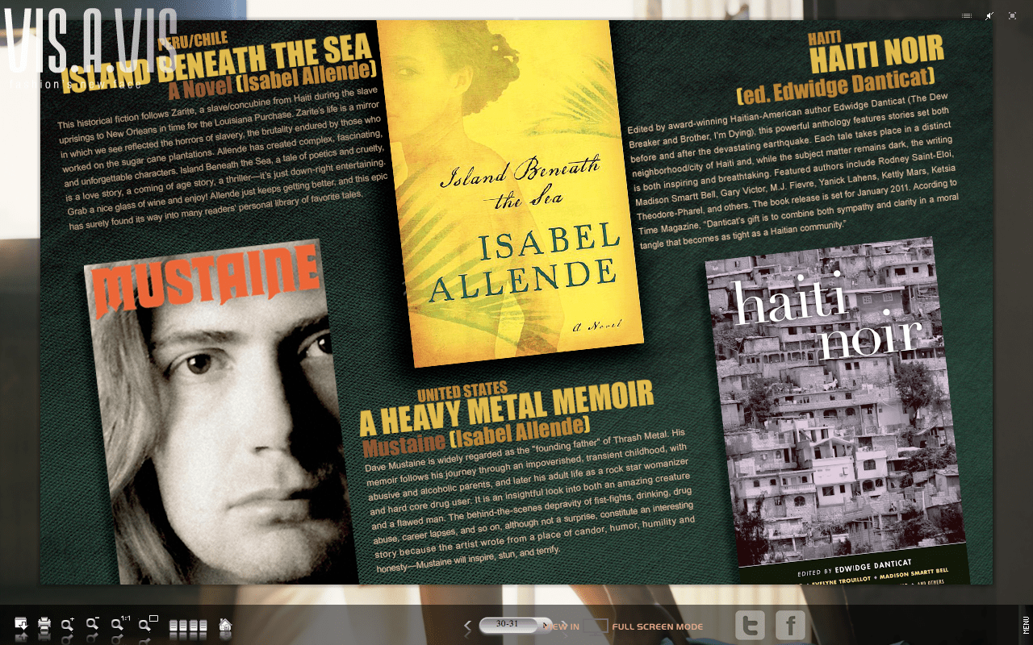The height and width of the screenshot is (645, 1033).
Task: Click the 'HAITI' country label
Action: 826,37
